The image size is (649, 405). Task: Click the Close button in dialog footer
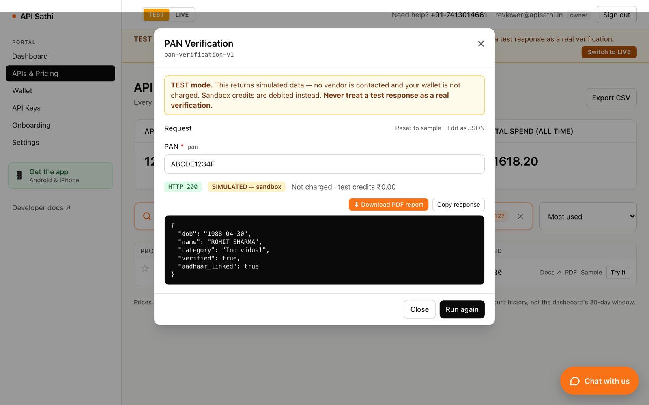click(419, 309)
